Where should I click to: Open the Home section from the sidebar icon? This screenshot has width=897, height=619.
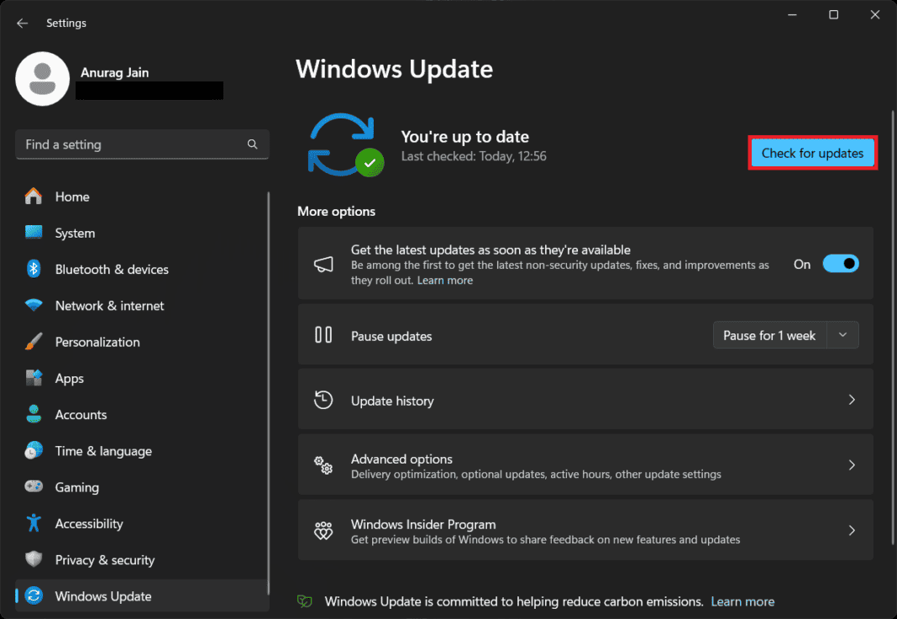click(x=32, y=197)
